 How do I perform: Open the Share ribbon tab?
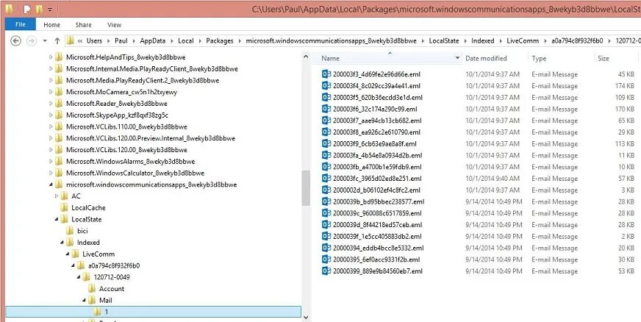[83, 25]
